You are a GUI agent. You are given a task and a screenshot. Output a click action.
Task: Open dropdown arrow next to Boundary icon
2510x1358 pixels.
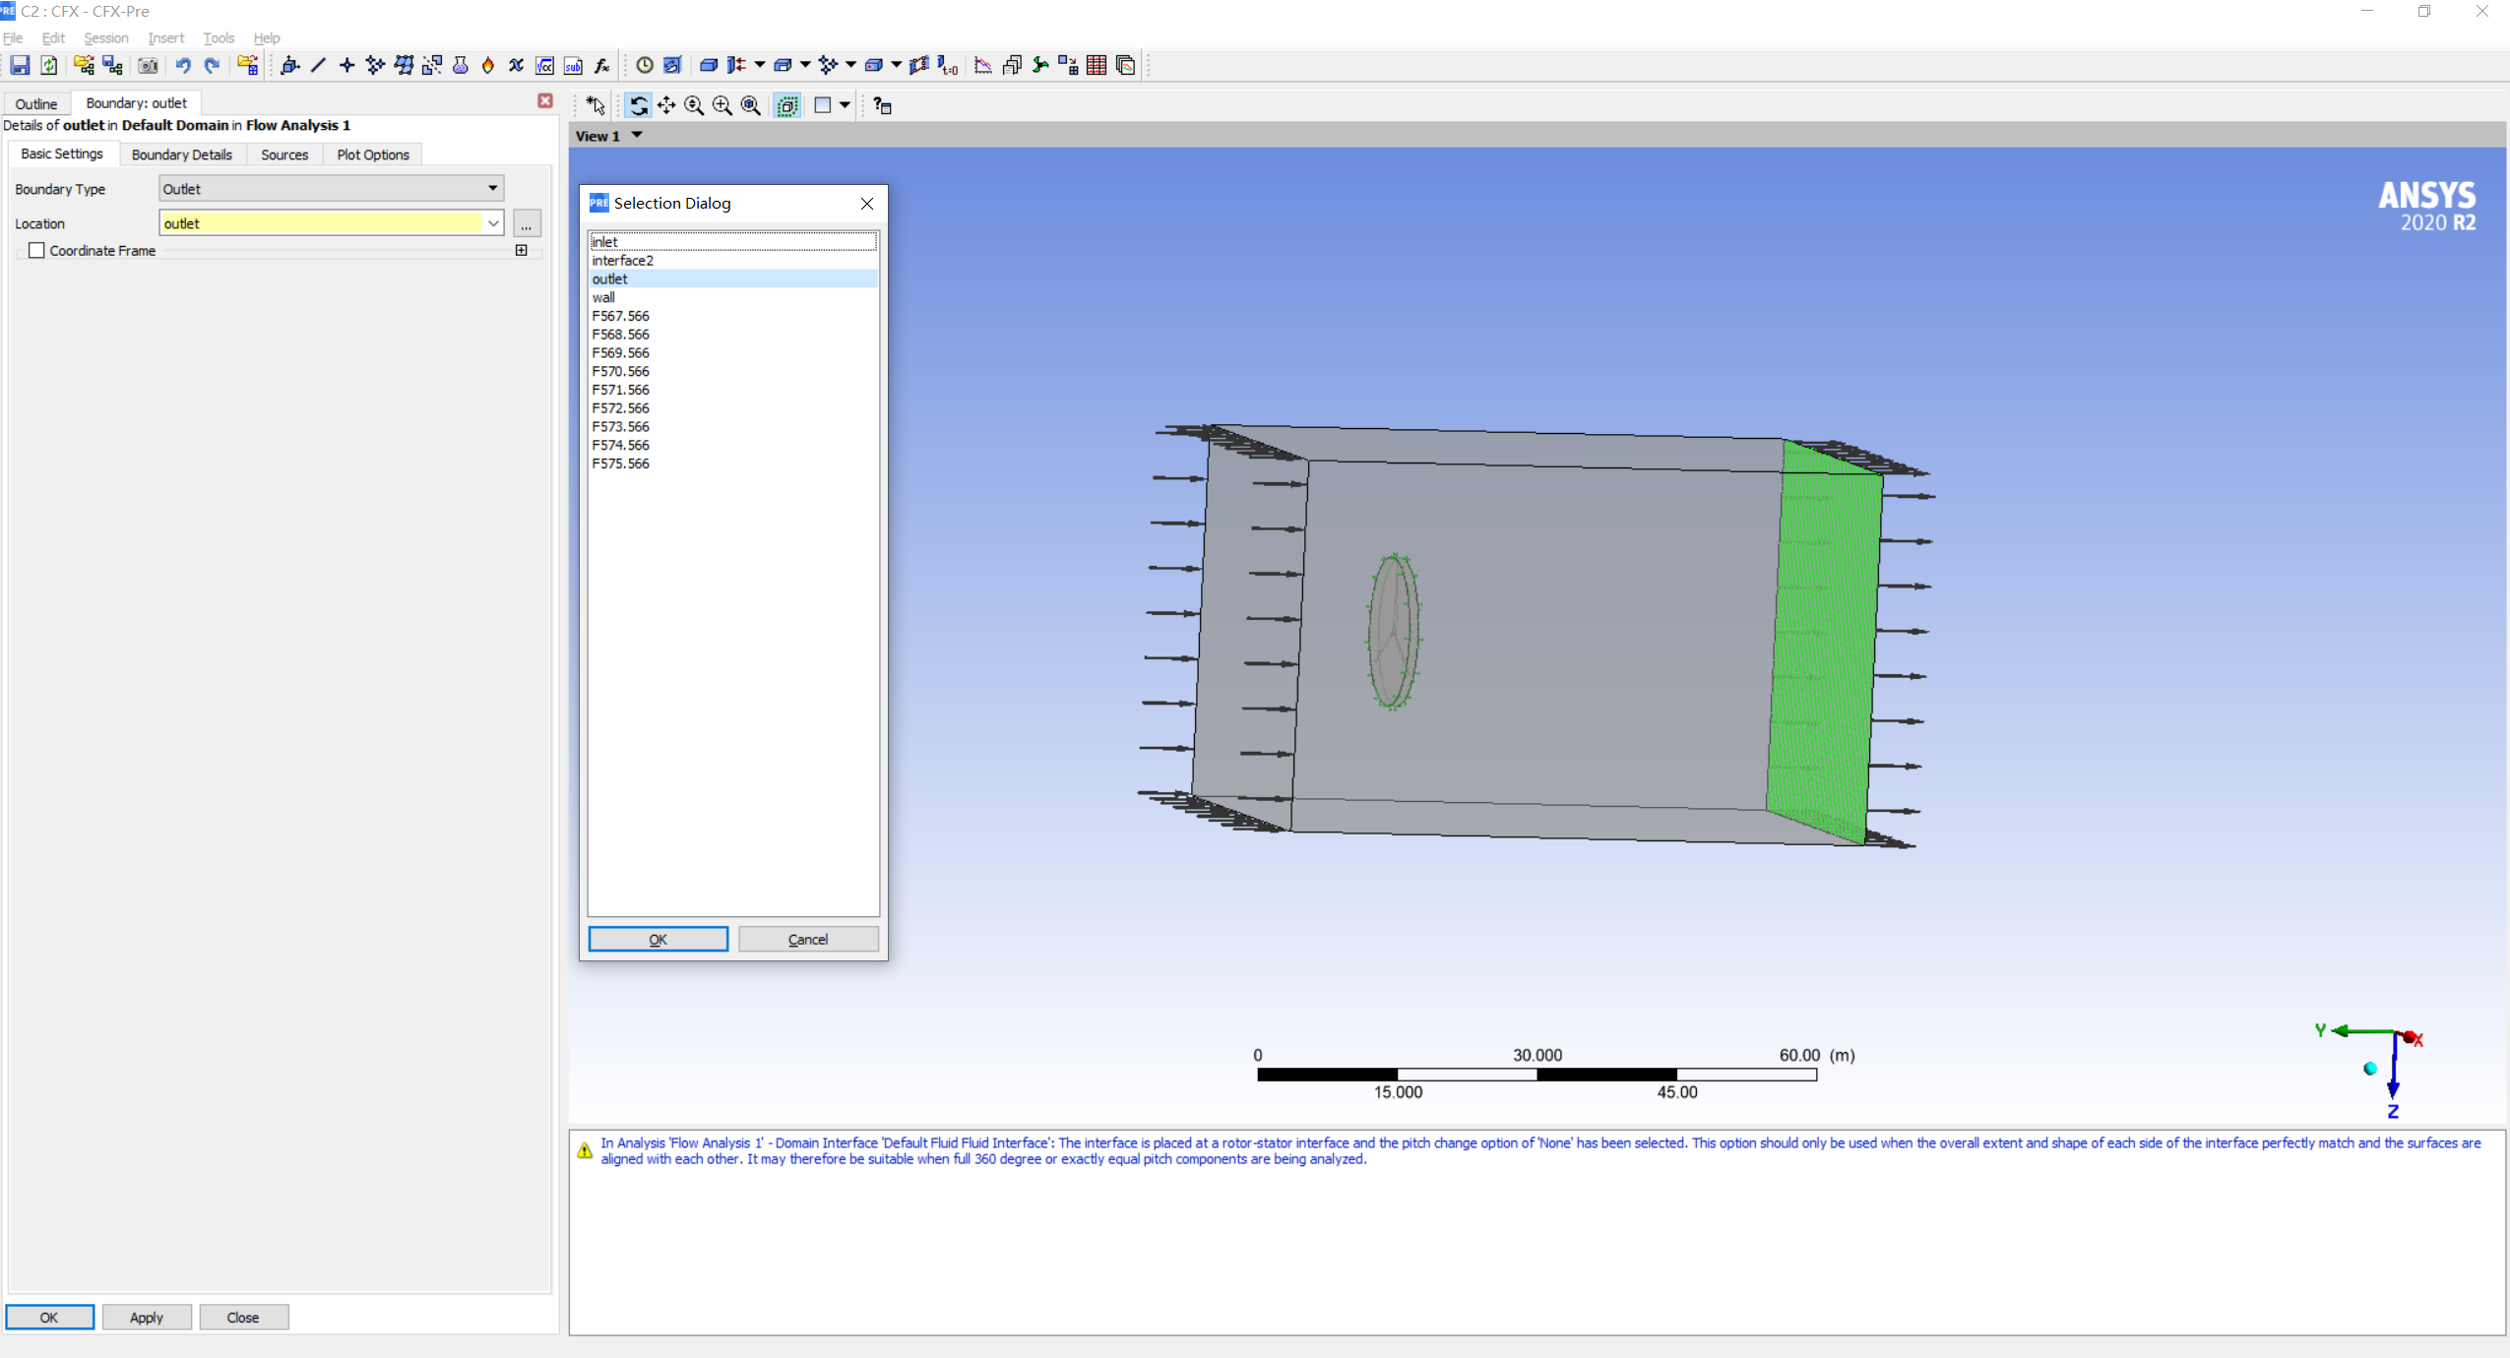[x=760, y=65]
